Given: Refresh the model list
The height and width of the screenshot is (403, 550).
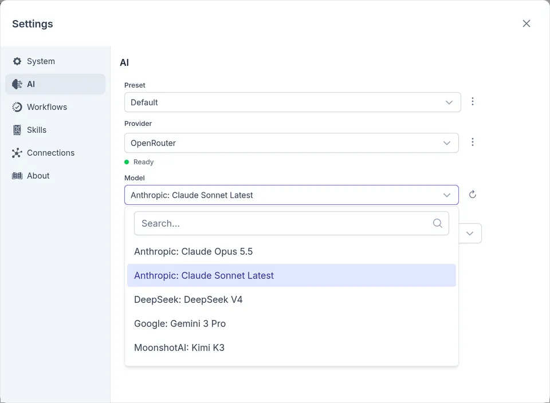Looking at the screenshot, I should [473, 195].
